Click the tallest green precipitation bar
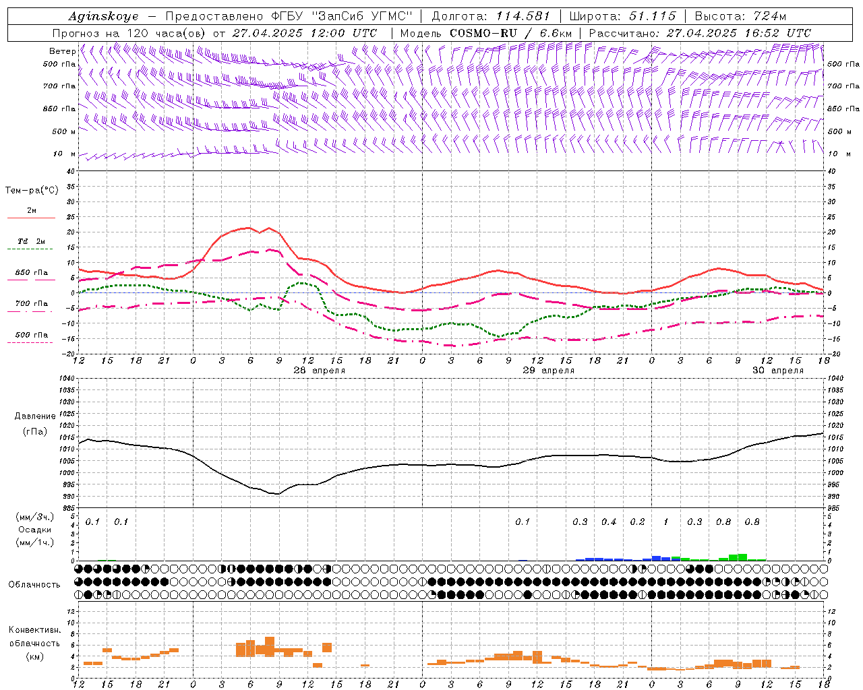The width and height of the screenshot is (863, 690). point(742,557)
